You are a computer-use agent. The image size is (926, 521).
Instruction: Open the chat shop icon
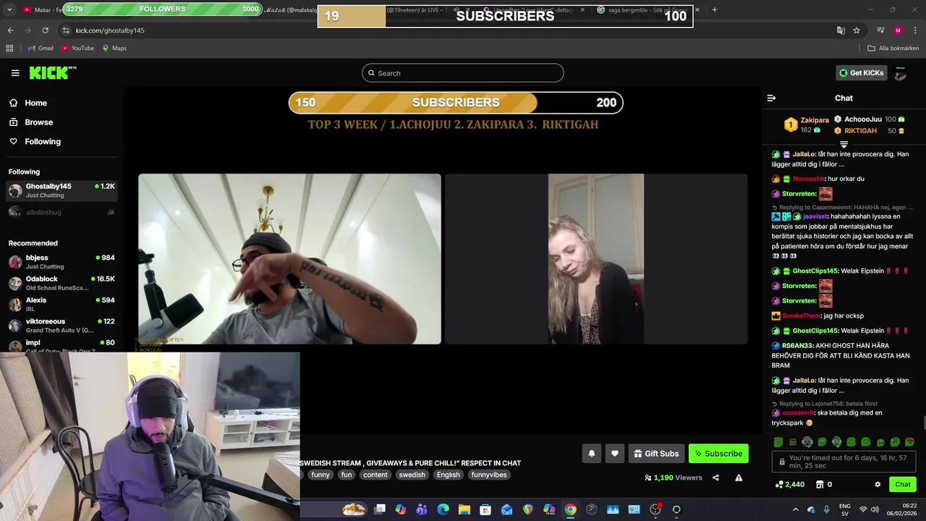pos(820,484)
